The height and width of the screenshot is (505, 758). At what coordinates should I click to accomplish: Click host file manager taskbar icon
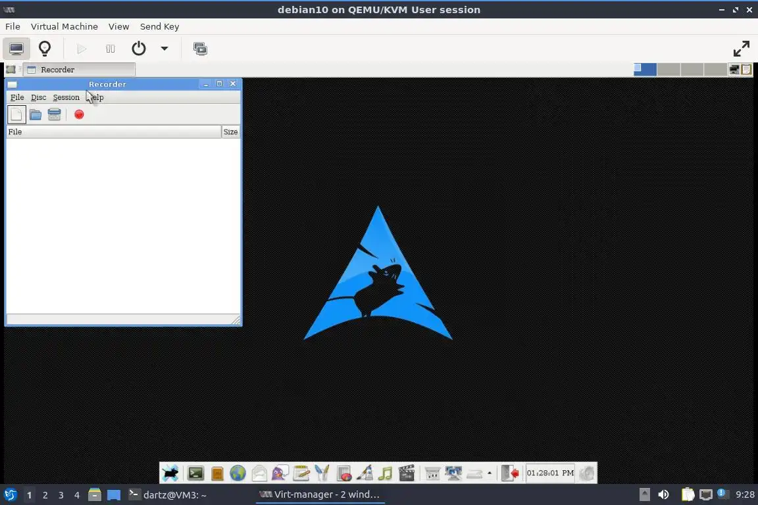coord(95,494)
